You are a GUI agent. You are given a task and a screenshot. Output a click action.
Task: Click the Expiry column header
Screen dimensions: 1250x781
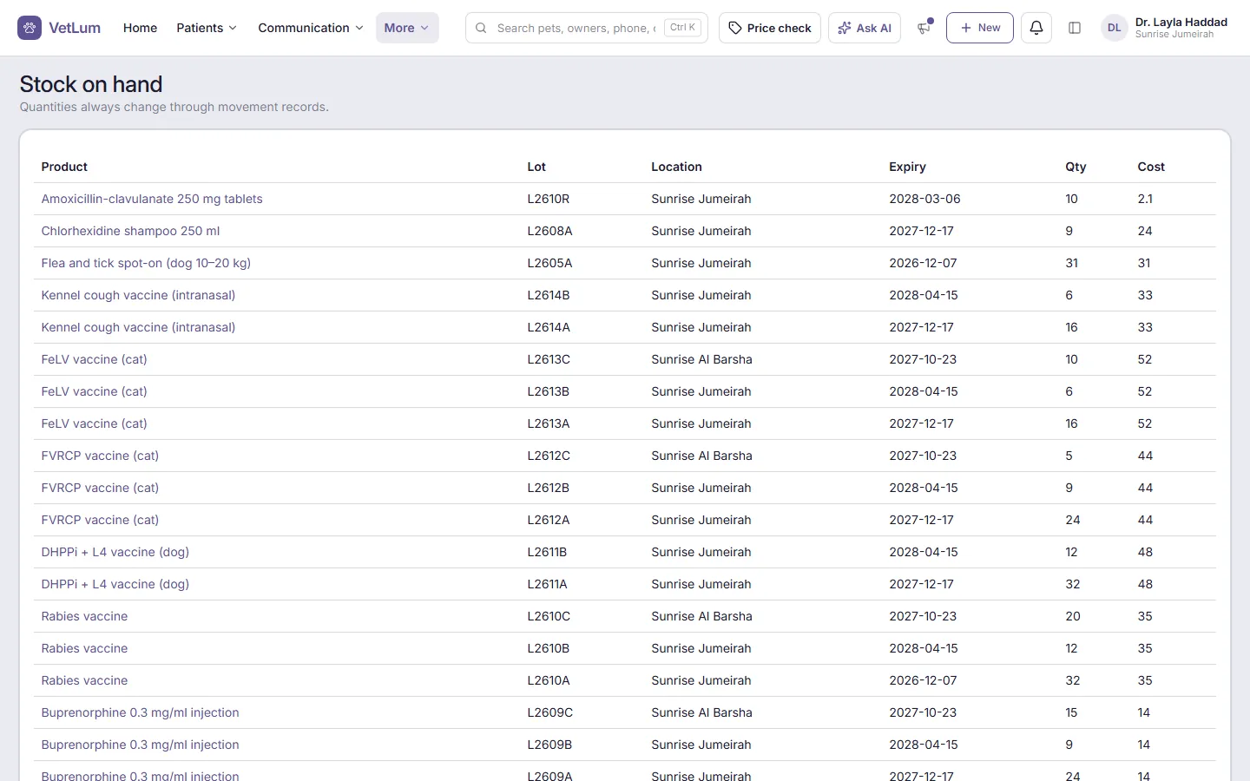click(907, 167)
